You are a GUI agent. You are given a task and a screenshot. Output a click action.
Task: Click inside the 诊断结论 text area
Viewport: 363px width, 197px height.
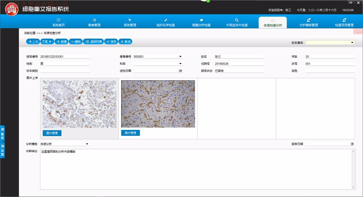click(196, 169)
